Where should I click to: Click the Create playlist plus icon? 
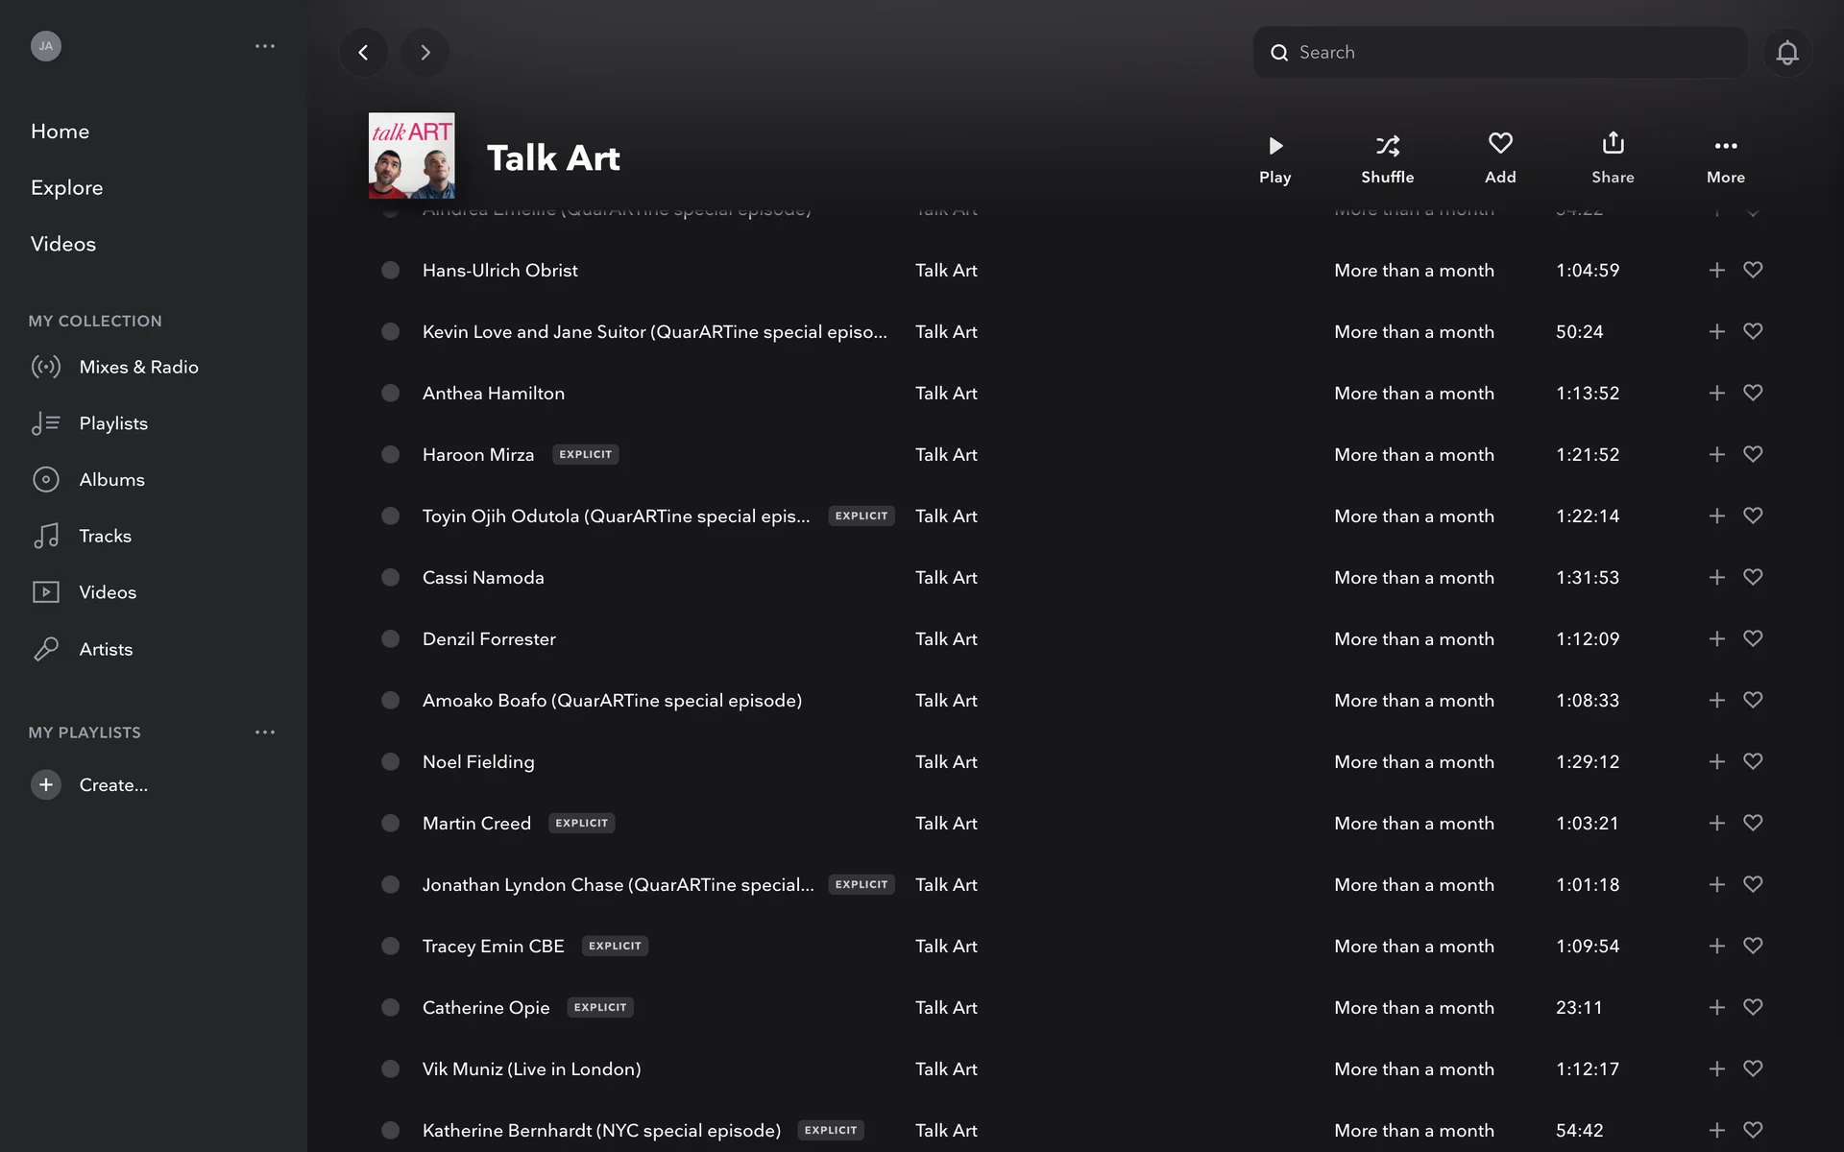(x=45, y=785)
